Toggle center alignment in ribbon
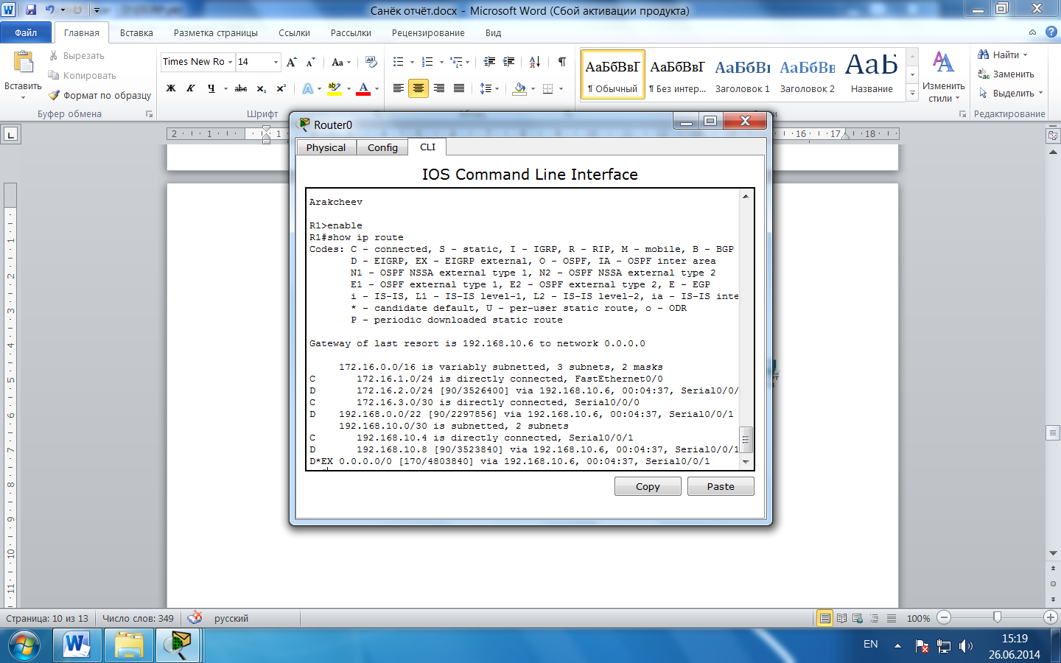Image resolution: width=1061 pixels, height=663 pixels. 419,88
